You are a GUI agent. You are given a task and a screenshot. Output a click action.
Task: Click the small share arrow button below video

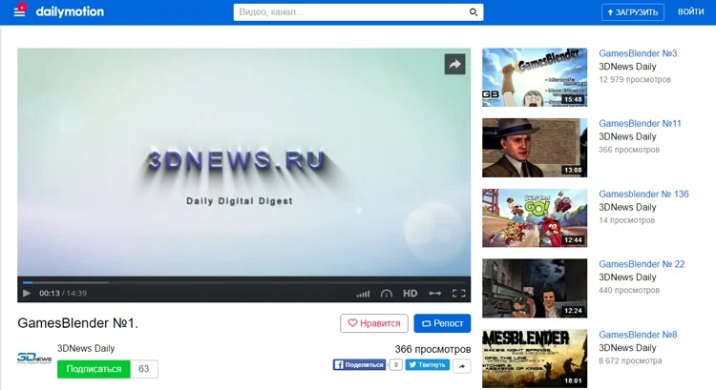click(462, 366)
